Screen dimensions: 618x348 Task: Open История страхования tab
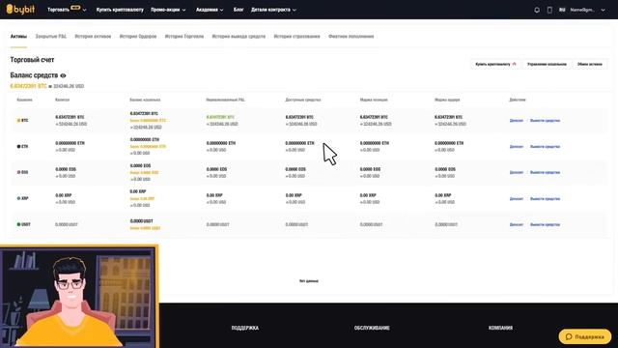point(296,37)
